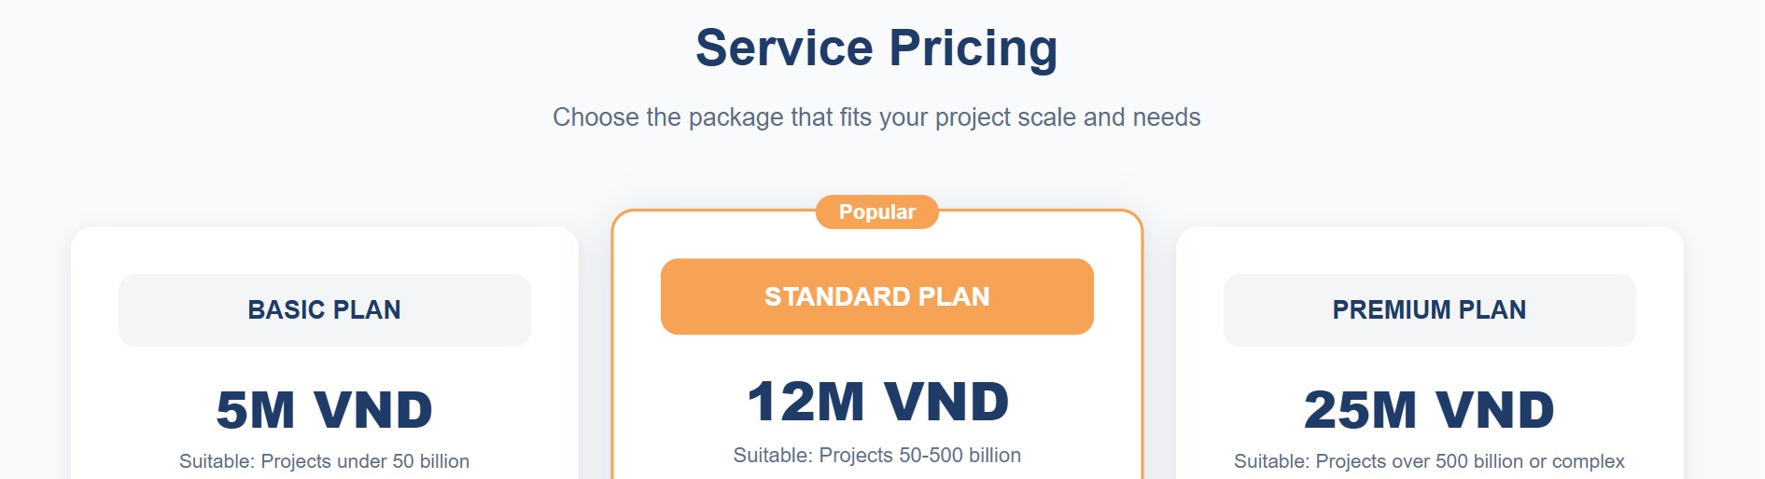Select the orange STANDARD PLAN header

(876, 296)
